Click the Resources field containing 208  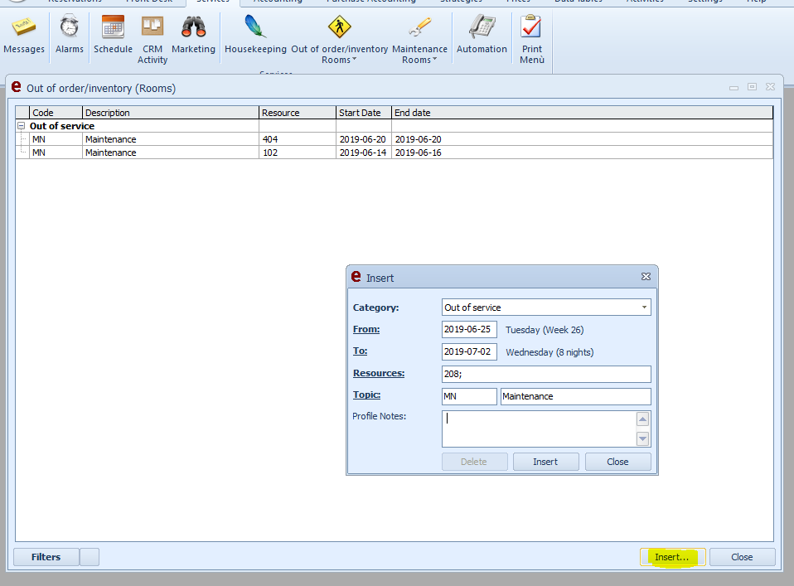tap(546, 374)
